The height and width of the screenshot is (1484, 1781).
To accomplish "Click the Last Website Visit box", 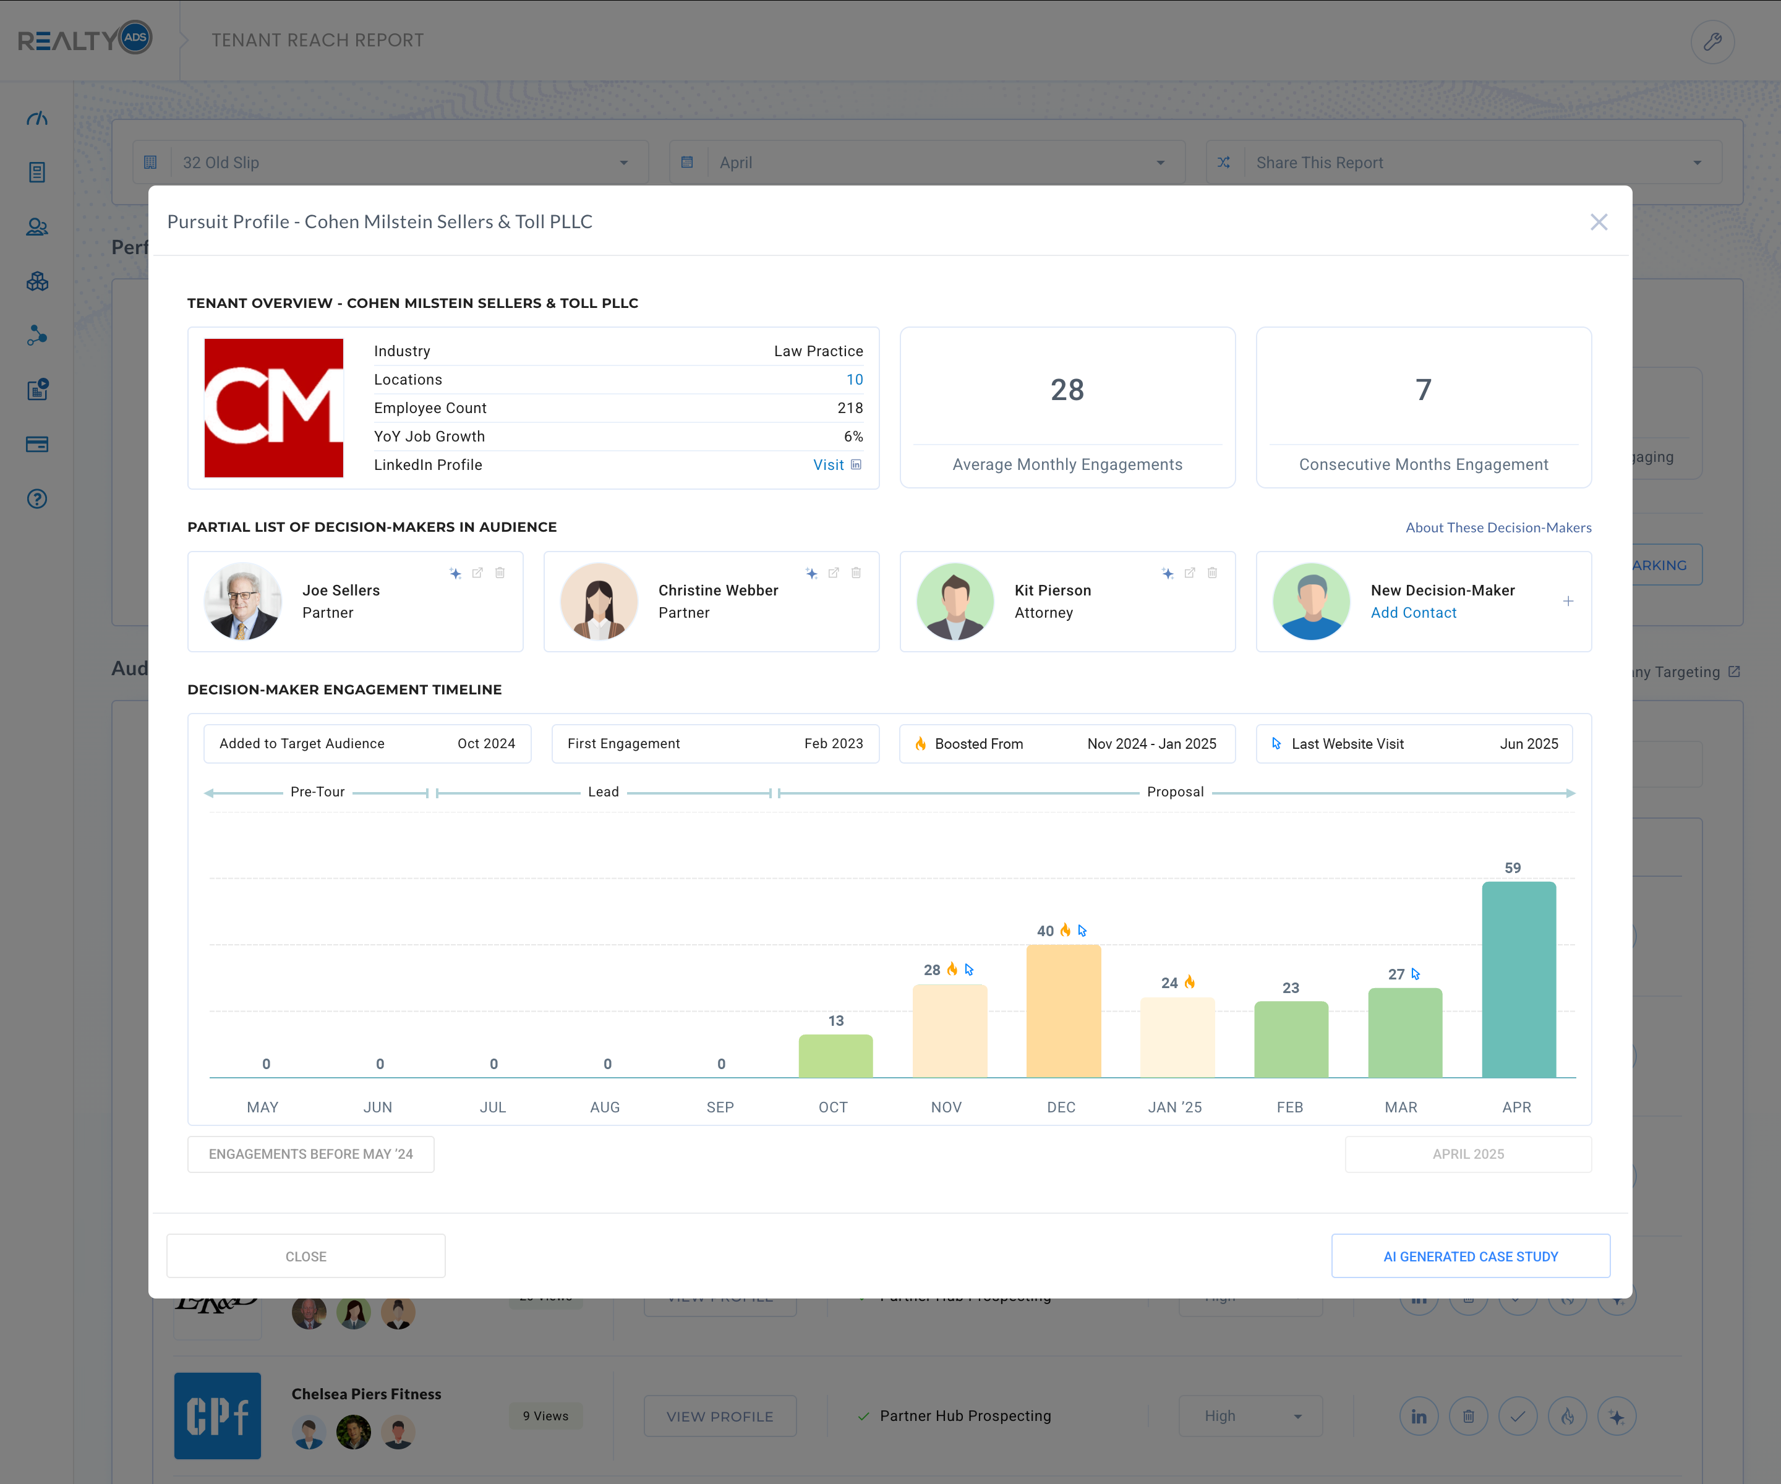I will coord(1415,744).
